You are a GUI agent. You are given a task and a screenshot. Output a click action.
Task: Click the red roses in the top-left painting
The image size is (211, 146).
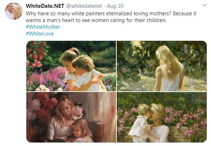pyautogui.click(x=36, y=55)
